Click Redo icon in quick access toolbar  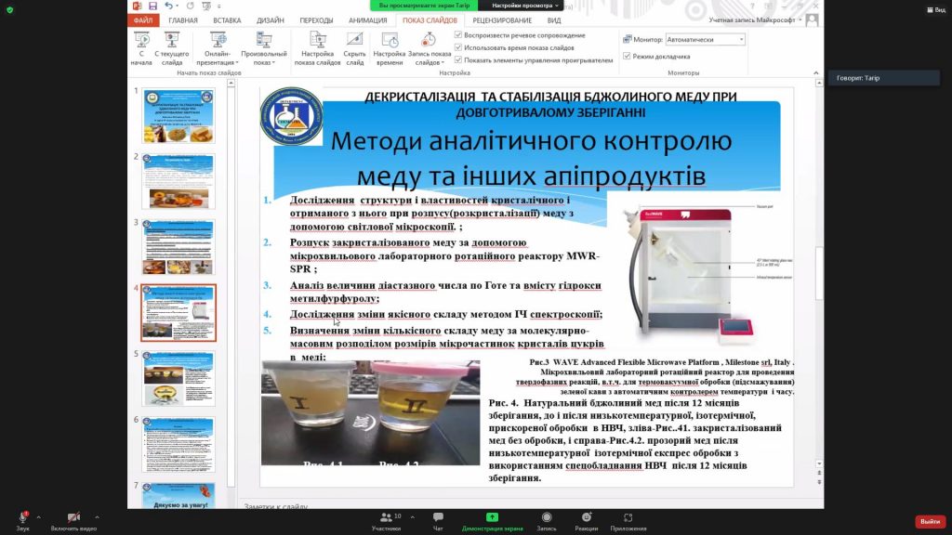(x=190, y=6)
